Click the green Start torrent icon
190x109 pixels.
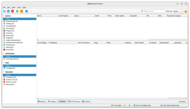17,11
